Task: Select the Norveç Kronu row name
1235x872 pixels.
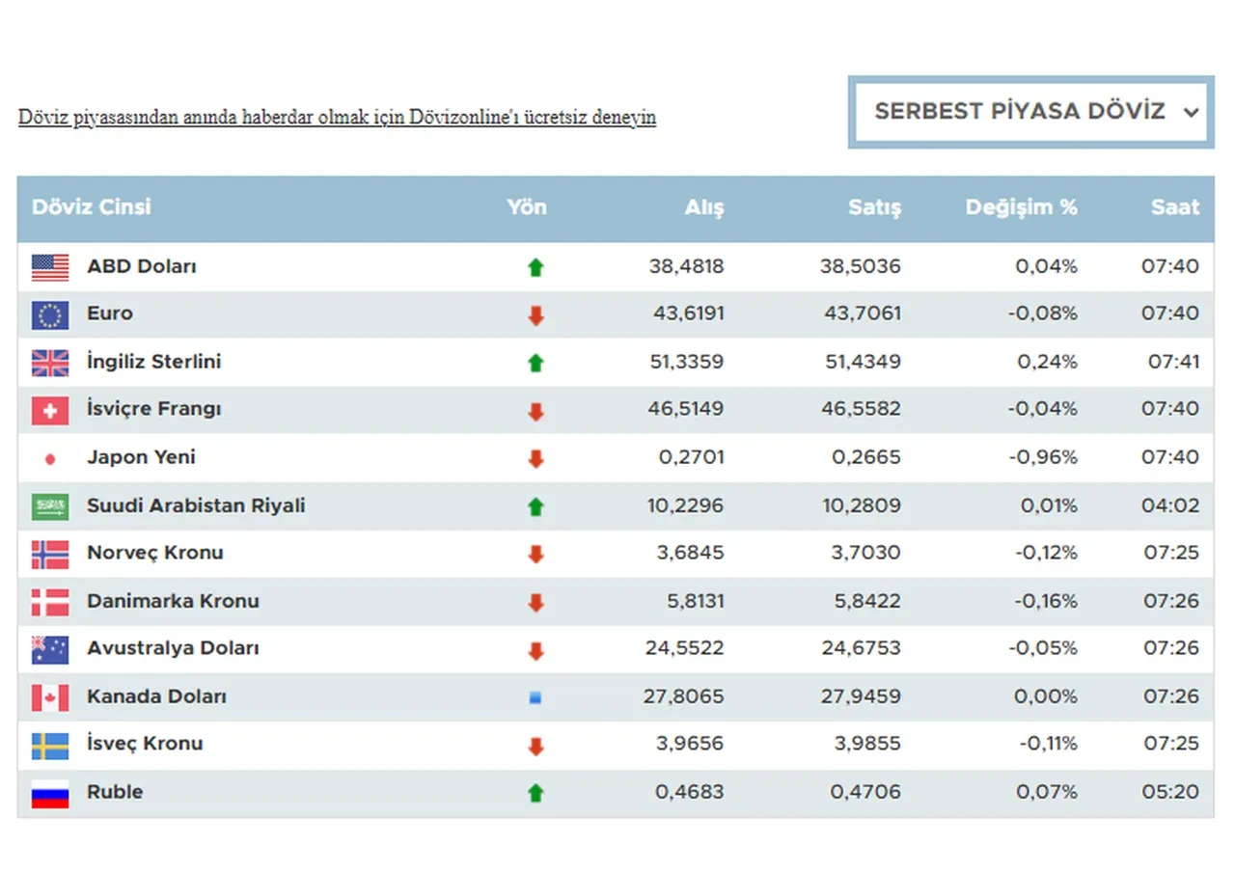Action: [154, 553]
